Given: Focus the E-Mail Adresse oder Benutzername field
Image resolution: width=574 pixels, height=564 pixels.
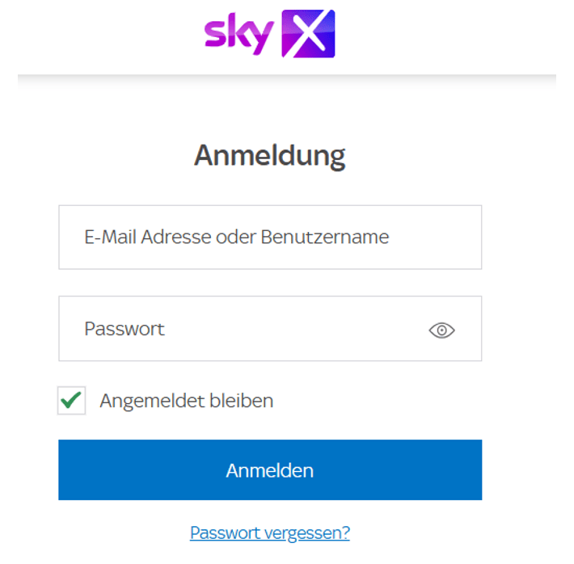Looking at the screenshot, I should pos(270,237).
